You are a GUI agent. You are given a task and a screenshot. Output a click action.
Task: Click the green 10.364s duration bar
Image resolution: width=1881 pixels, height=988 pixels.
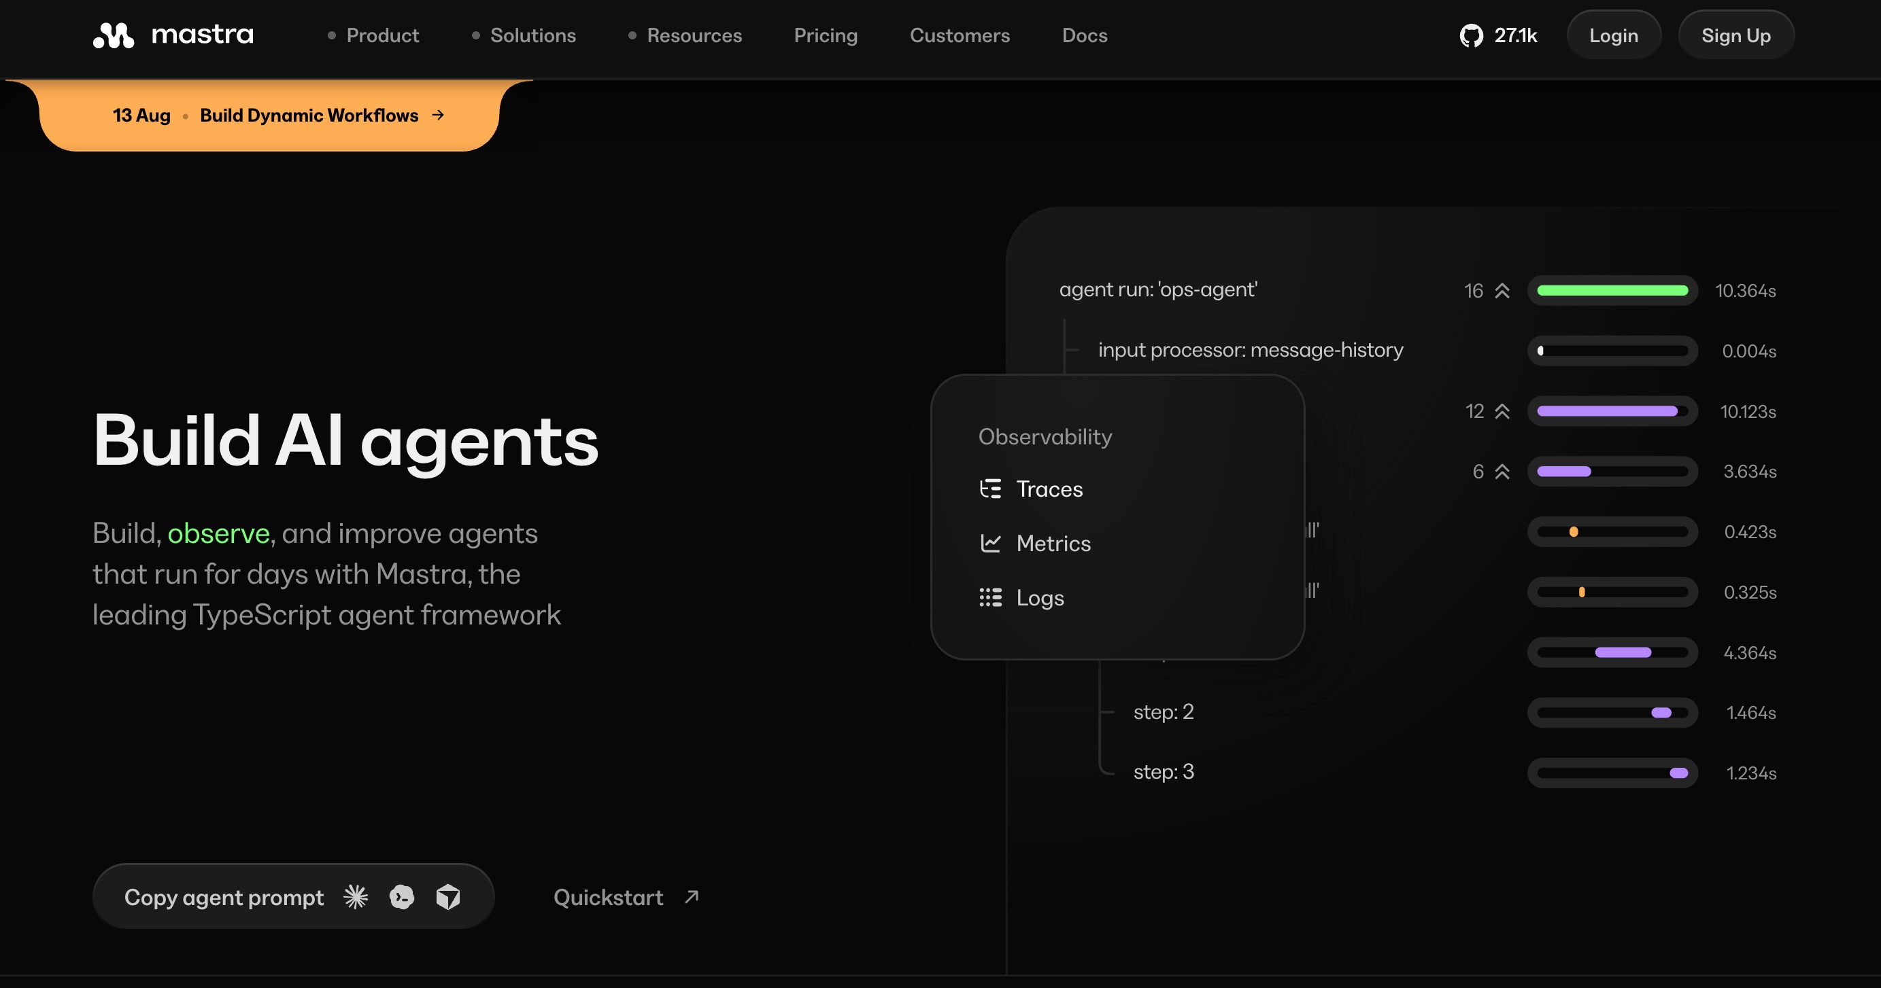click(x=1612, y=290)
